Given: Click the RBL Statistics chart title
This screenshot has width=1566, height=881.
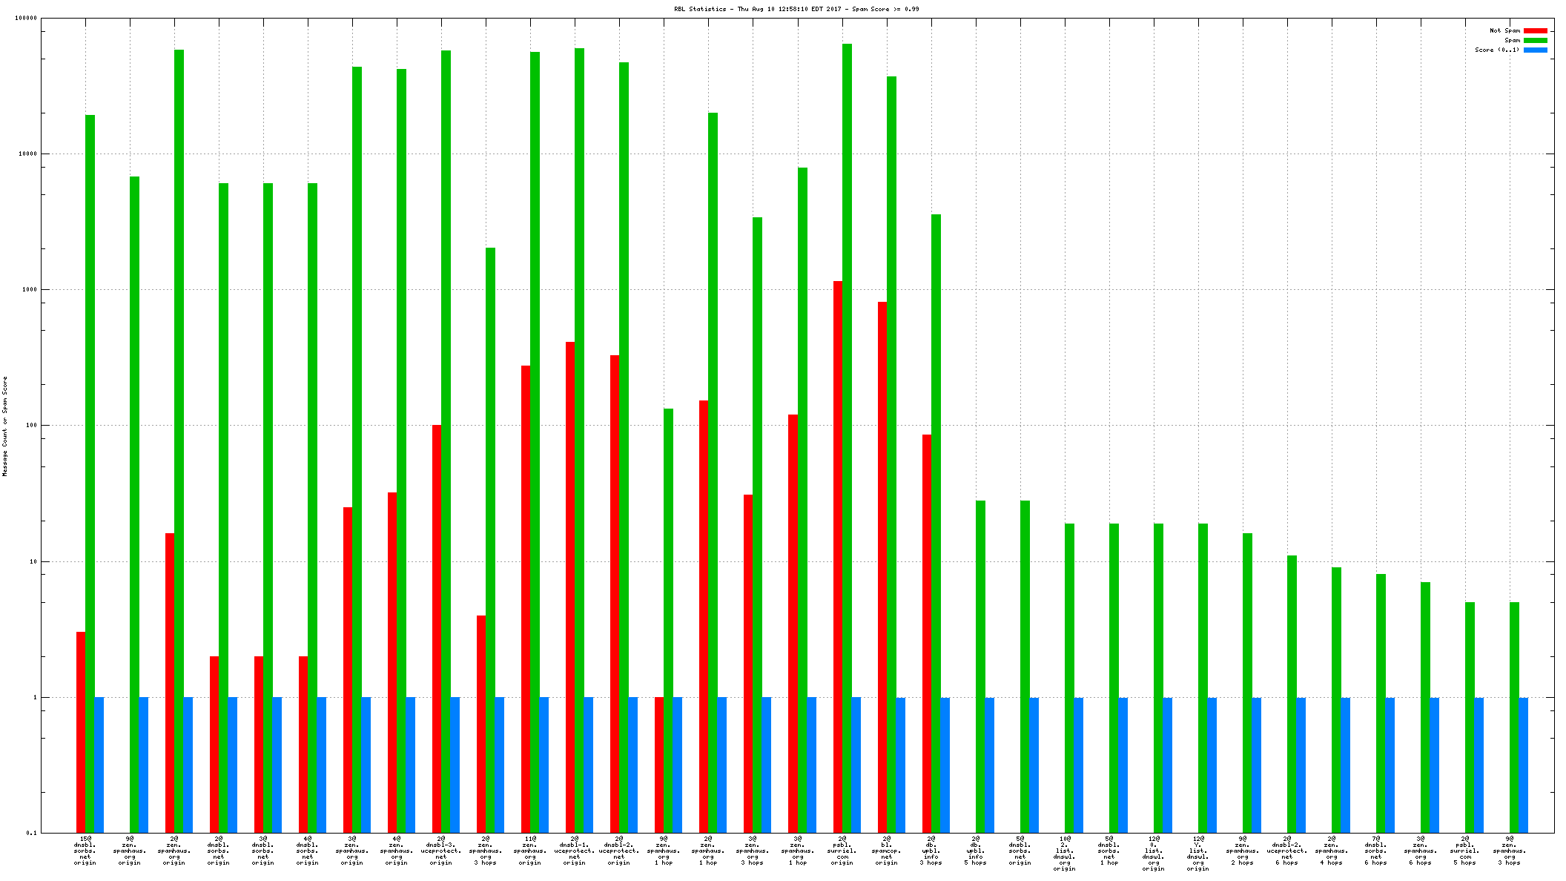Looking at the screenshot, I should [796, 9].
